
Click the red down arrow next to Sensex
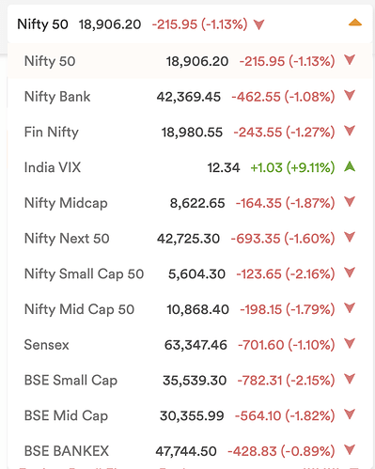point(350,343)
